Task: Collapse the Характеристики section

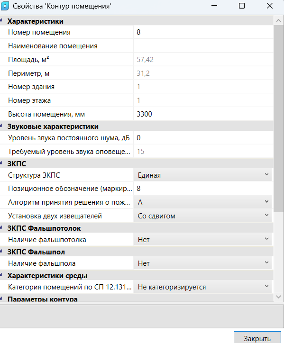Action: click(x=1, y=21)
